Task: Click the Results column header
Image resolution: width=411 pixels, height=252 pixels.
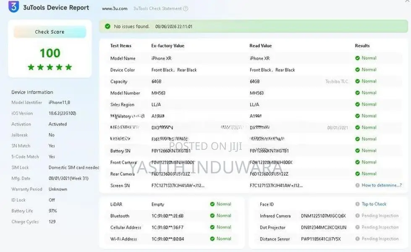Action: pyautogui.click(x=362, y=46)
